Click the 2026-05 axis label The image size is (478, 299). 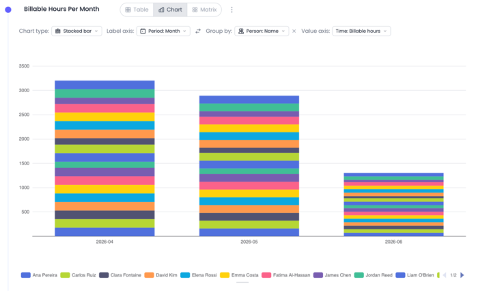[249, 242]
